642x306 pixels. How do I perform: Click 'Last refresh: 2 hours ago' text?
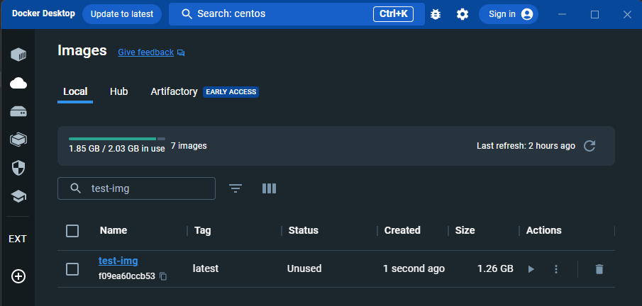[x=526, y=146]
